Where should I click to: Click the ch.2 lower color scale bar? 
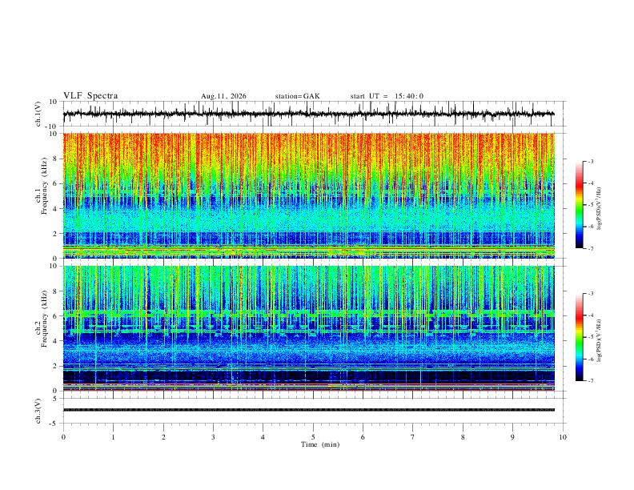click(579, 337)
